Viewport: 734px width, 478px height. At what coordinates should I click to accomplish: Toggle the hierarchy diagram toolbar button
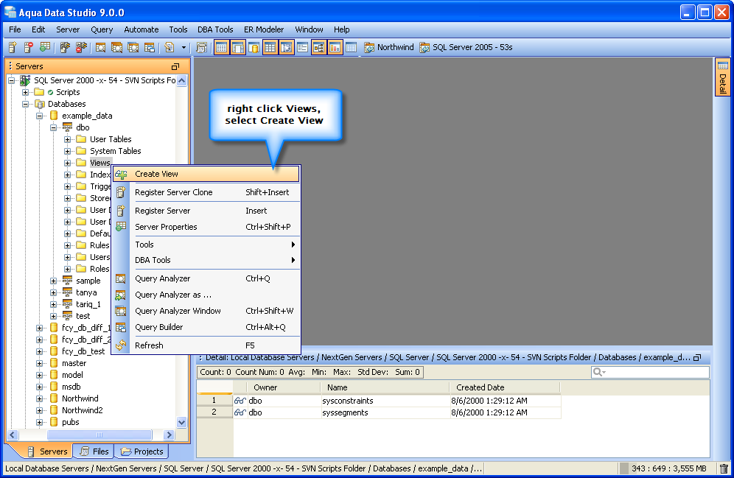pos(319,47)
